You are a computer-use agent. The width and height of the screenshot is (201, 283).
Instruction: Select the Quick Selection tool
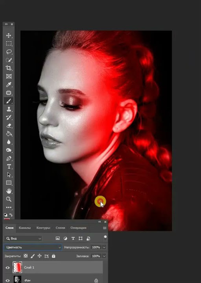tap(9, 60)
